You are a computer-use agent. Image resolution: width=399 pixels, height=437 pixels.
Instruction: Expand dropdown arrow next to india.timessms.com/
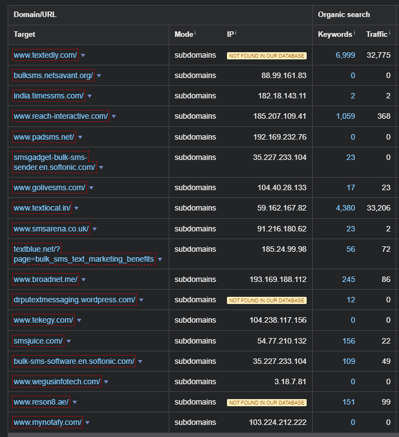pos(90,96)
